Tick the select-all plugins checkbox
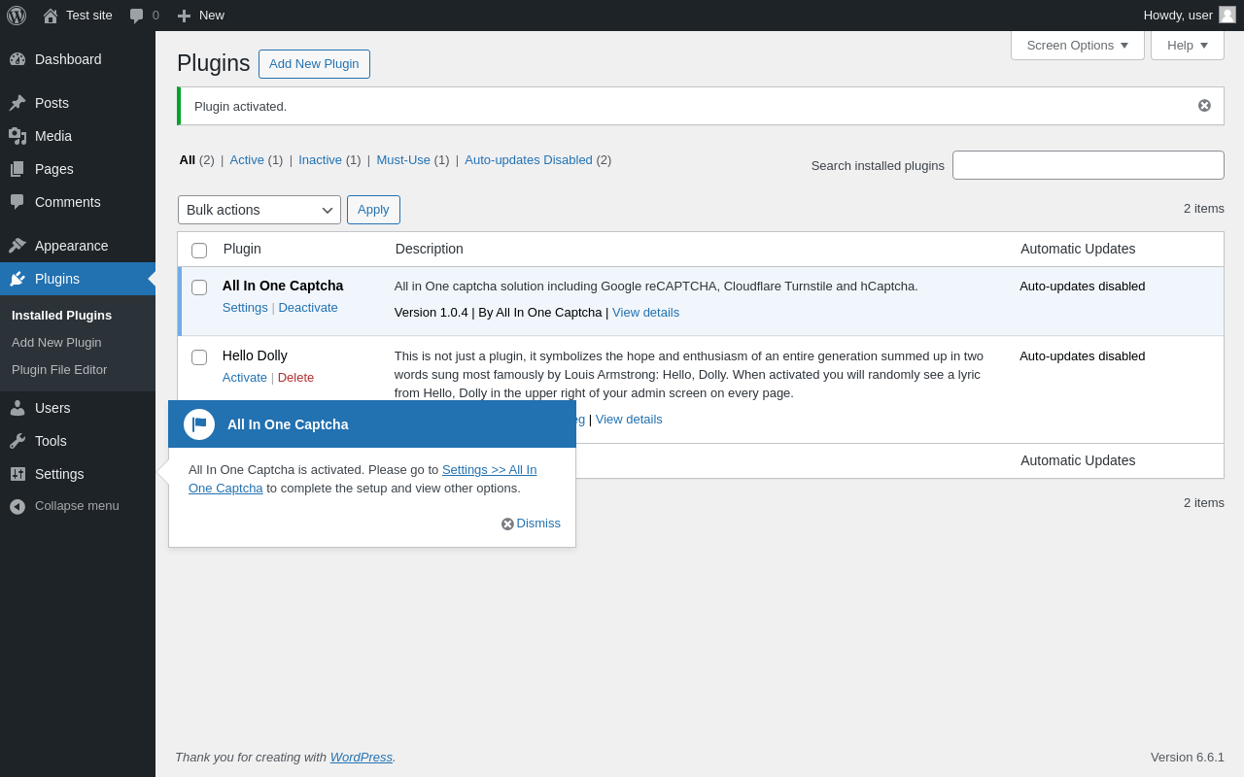 point(199,251)
